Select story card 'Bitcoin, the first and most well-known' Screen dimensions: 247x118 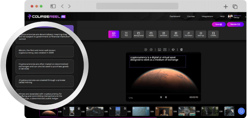click(x=45, y=51)
